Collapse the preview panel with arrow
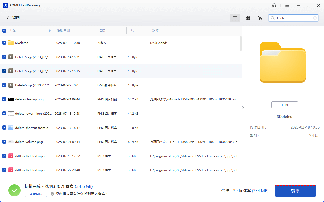Screen dimensions: 324x202 pyautogui.click(x=243, y=107)
